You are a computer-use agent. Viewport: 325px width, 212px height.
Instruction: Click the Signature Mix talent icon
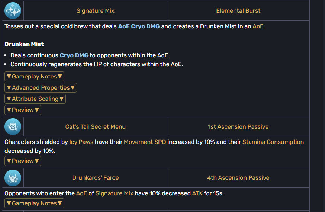[x=13, y=11]
